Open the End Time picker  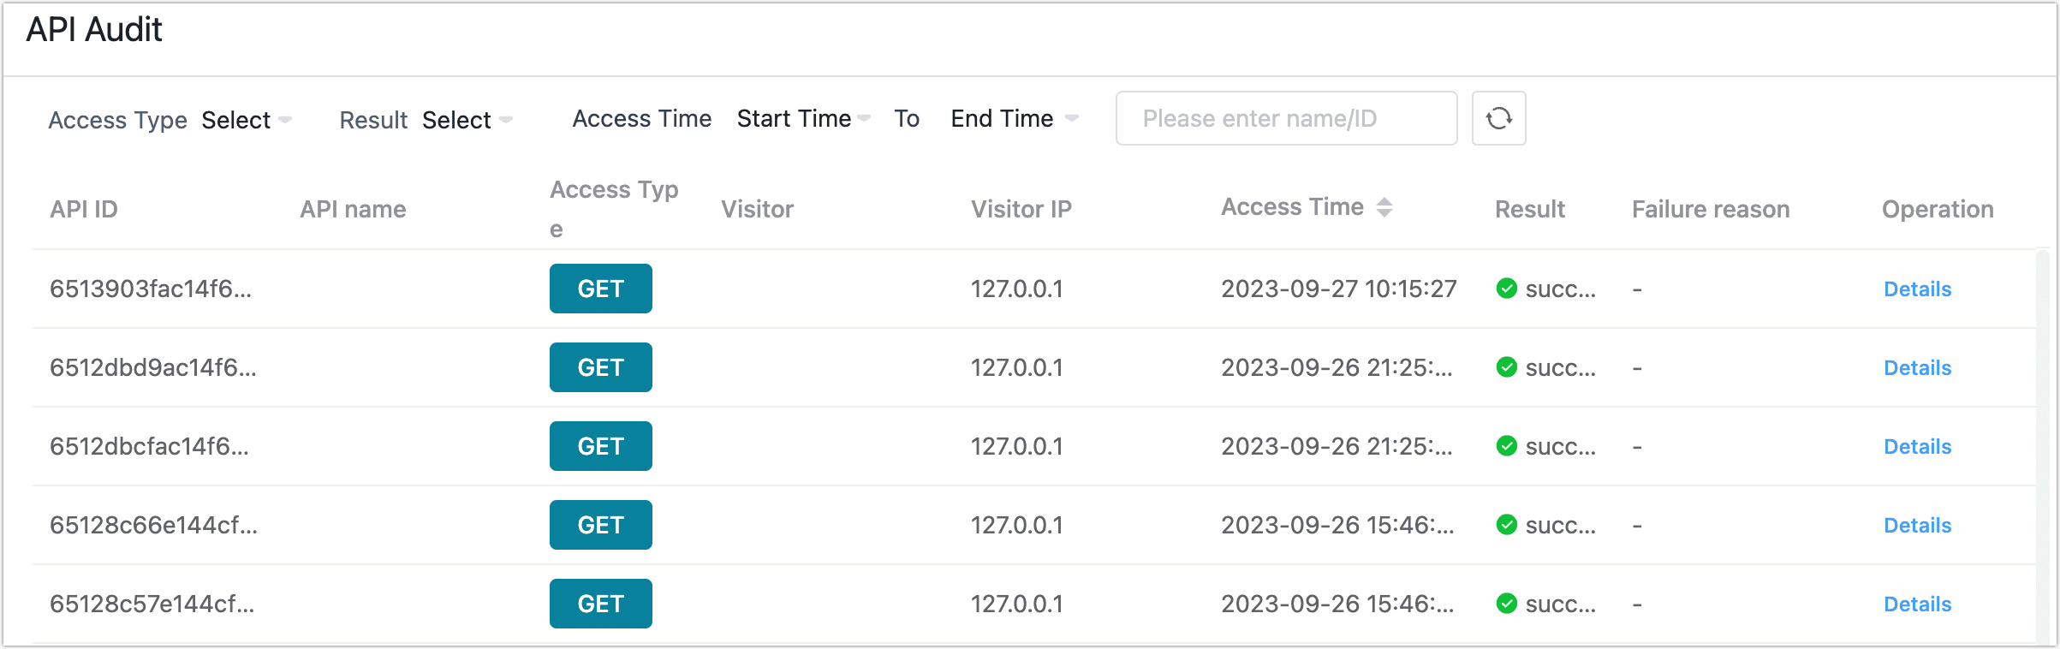1014,118
